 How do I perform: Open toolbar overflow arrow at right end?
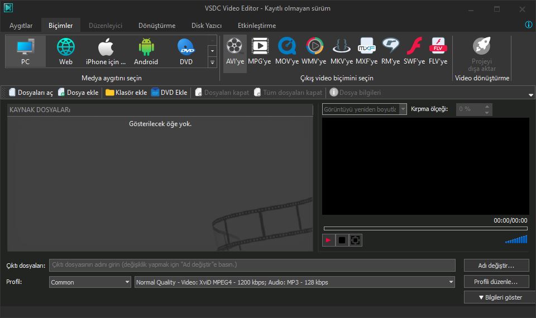click(x=531, y=95)
